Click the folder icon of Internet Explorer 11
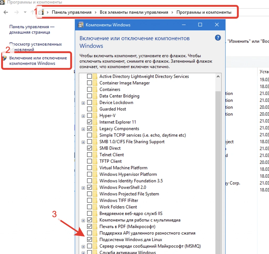The height and width of the screenshot is (254, 269). pos(95,122)
